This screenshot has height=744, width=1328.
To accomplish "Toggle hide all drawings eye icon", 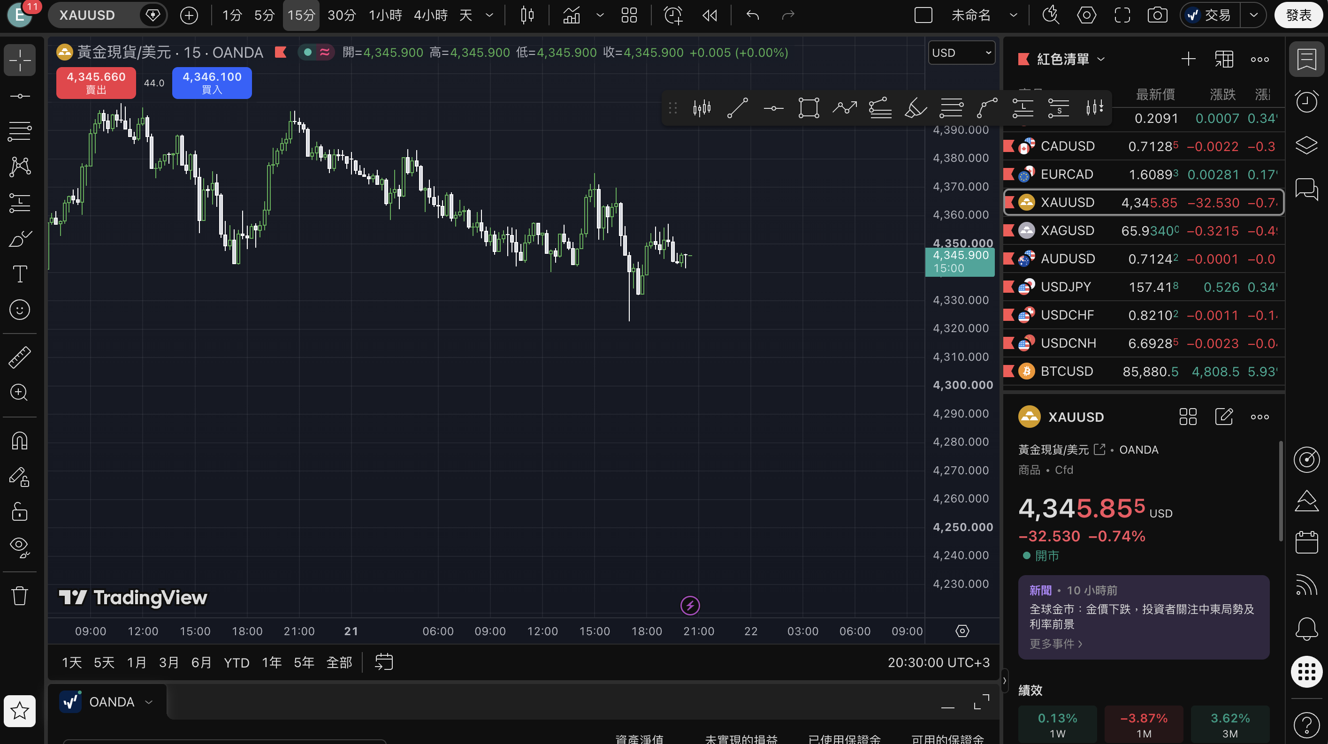I will coord(20,547).
